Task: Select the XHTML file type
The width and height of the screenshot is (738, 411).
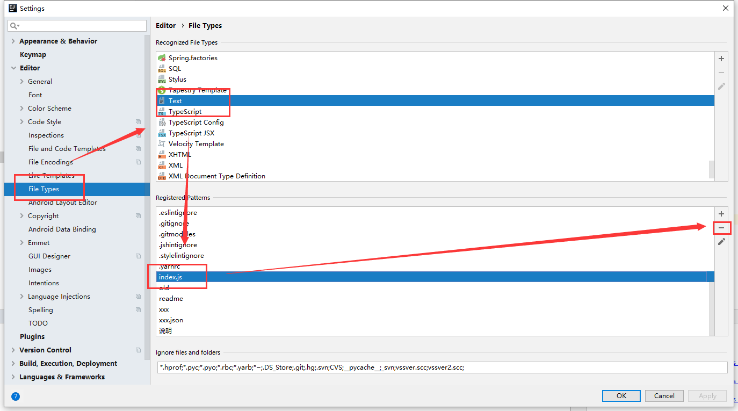Action: 179,155
